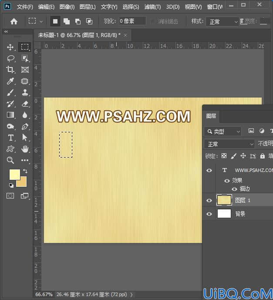This screenshot has width=273, height=300.
Task: Open 图像(I) menu
Action: [x=67, y=7]
